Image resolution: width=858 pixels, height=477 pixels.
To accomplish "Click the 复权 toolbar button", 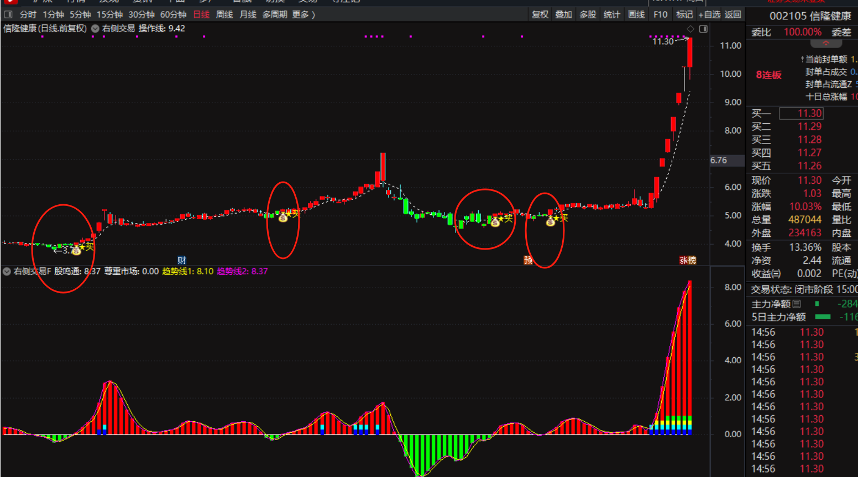I will 540,14.
